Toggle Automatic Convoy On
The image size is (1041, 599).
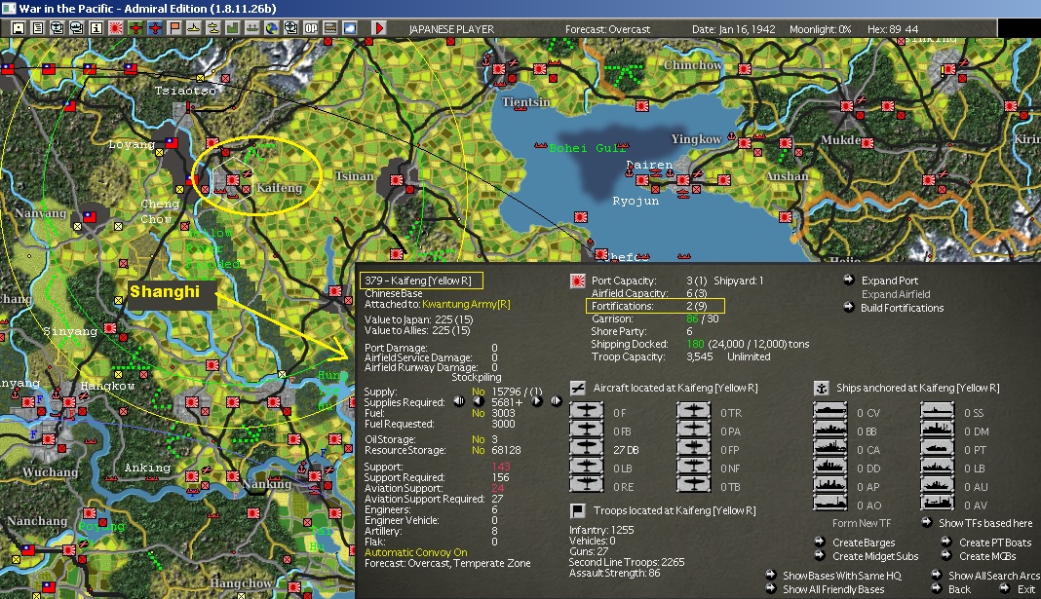[x=415, y=552]
